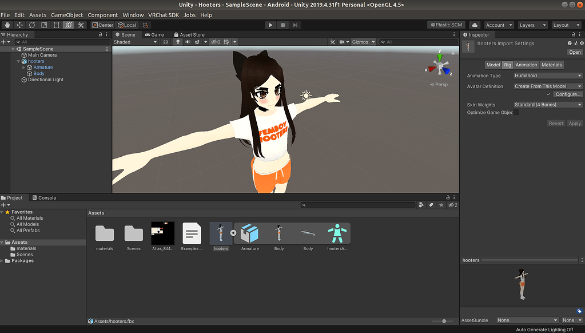Screen dimensions: 585x333
Task: Switch to the Animation tab in Inspector
Action: pos(526,65)
